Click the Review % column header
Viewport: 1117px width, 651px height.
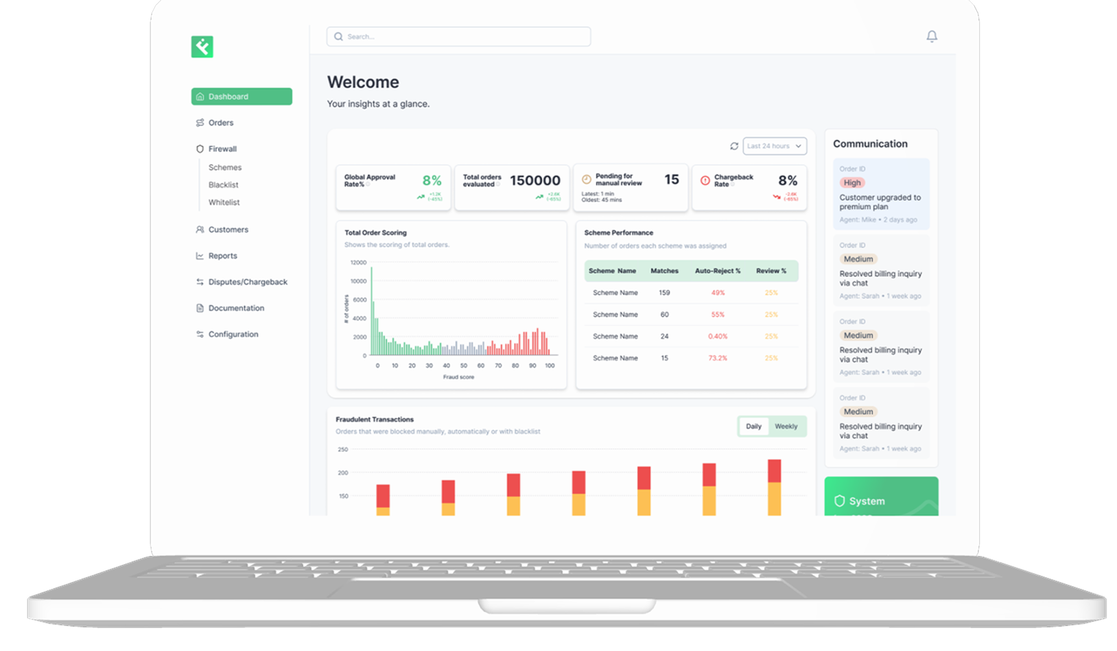click(771, 271)
